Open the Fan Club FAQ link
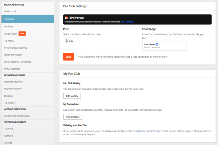The width and height of the screenshot is (218, 145). coord(127,22)
